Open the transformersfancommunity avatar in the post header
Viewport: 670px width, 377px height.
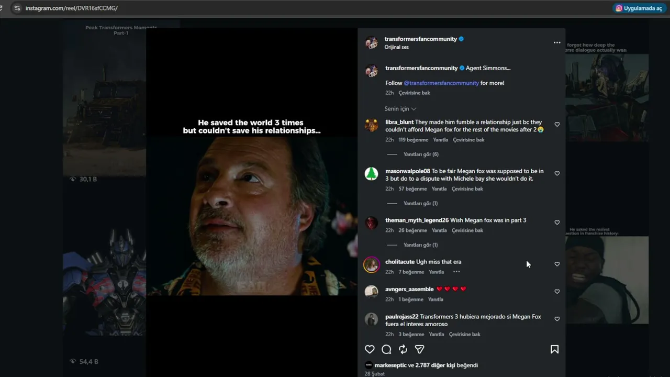[x=372, y=43]
